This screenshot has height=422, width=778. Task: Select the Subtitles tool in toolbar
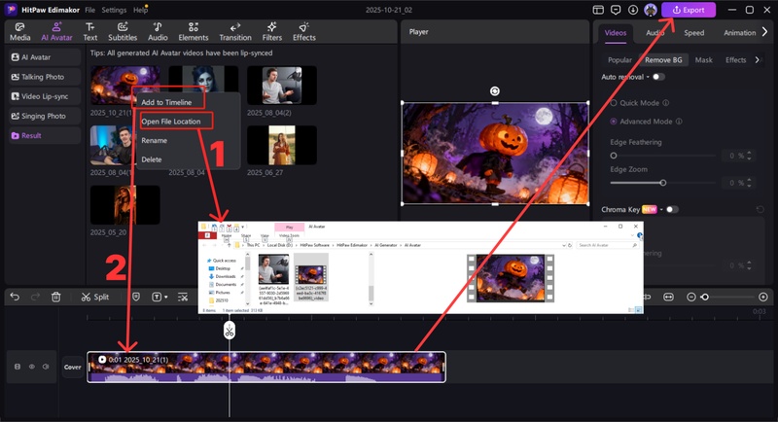[121, 31]
